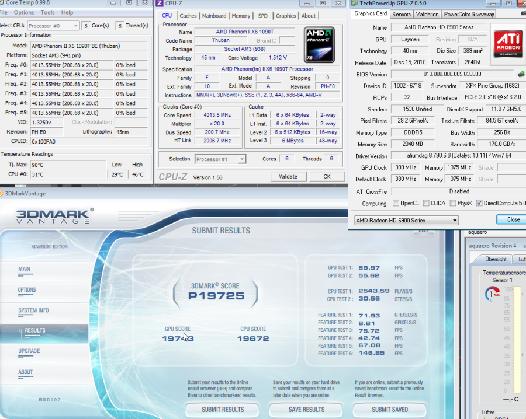Screen dimensions: 526x419
Task: Switch to the Caches tab in CPU-Z
Action: click(x=188, y=16)
